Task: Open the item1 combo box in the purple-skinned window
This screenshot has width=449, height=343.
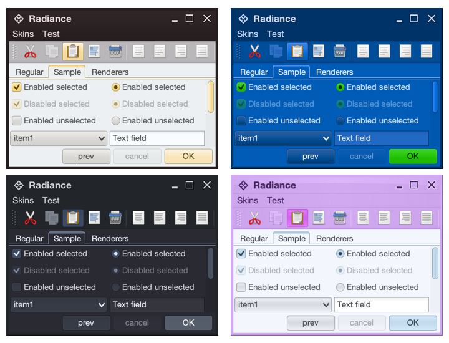Action: pyautogui.click(x=283, y=304)
